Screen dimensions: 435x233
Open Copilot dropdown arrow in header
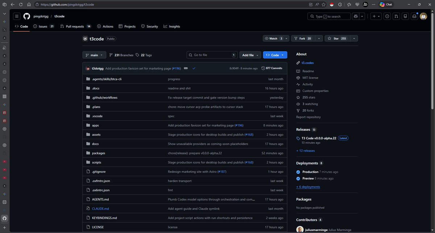pyautogui.click(x=362, y=16)
